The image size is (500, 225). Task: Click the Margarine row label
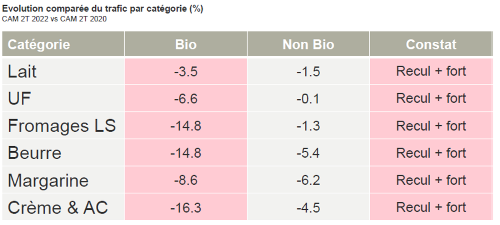click(x=48, y=180)
